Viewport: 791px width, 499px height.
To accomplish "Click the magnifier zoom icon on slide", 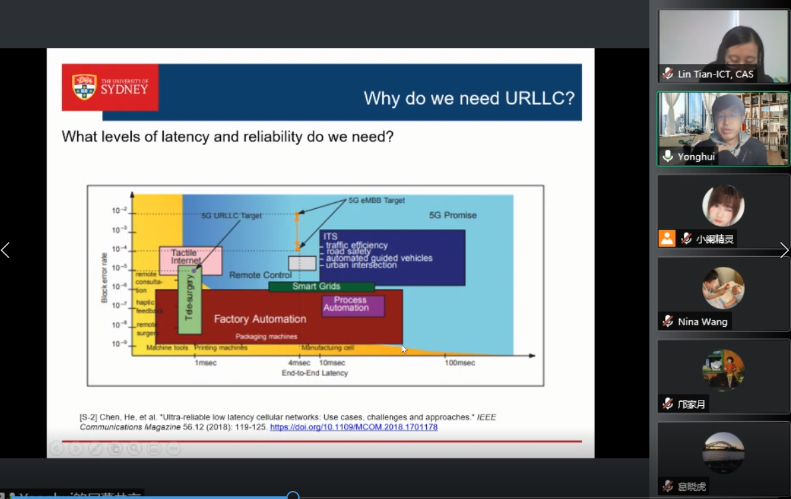I will click(134, 449).
